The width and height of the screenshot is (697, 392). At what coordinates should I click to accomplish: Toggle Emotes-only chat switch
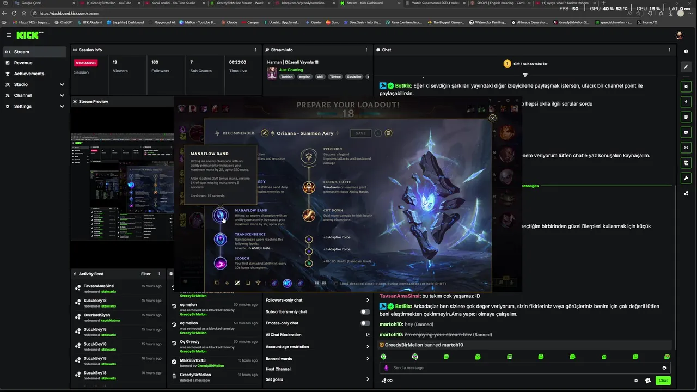click(x=365, y=323)
